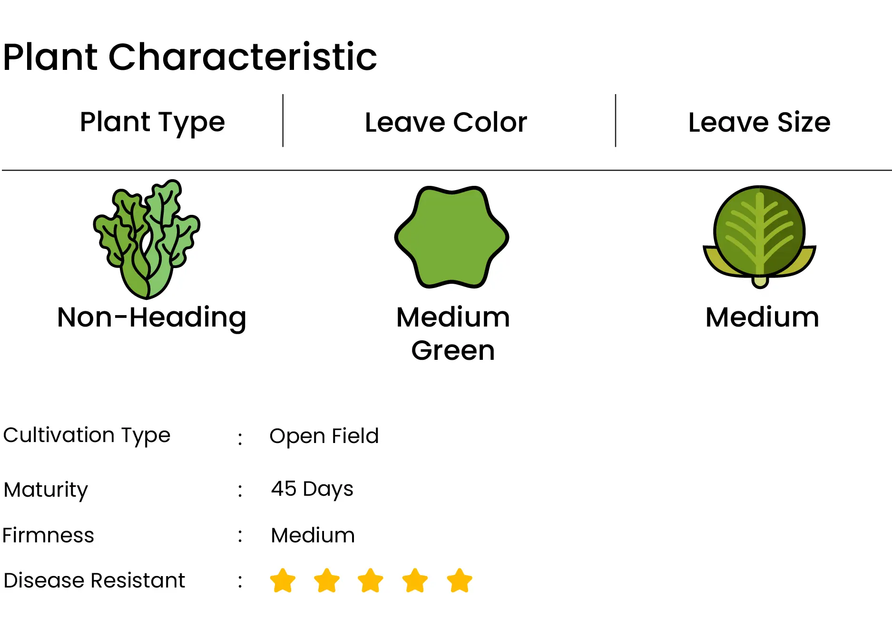This screenshot has width=892, height=626.
Task: Click the Open Field cultivation value
Action: pyautogui.click(x=324, y=436)
